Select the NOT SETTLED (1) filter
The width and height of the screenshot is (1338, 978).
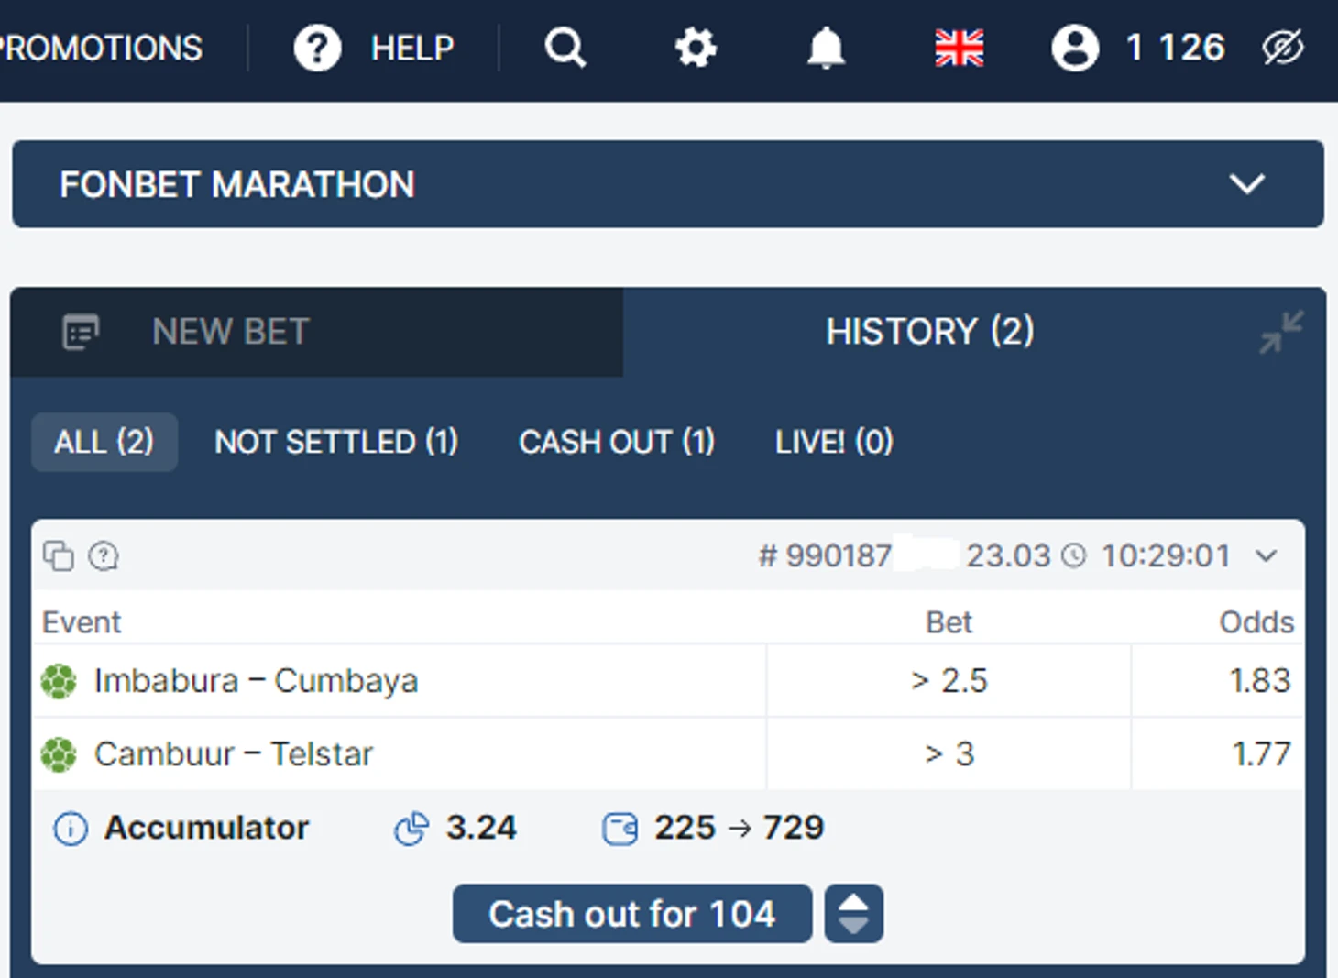click(x=336, y=442)
